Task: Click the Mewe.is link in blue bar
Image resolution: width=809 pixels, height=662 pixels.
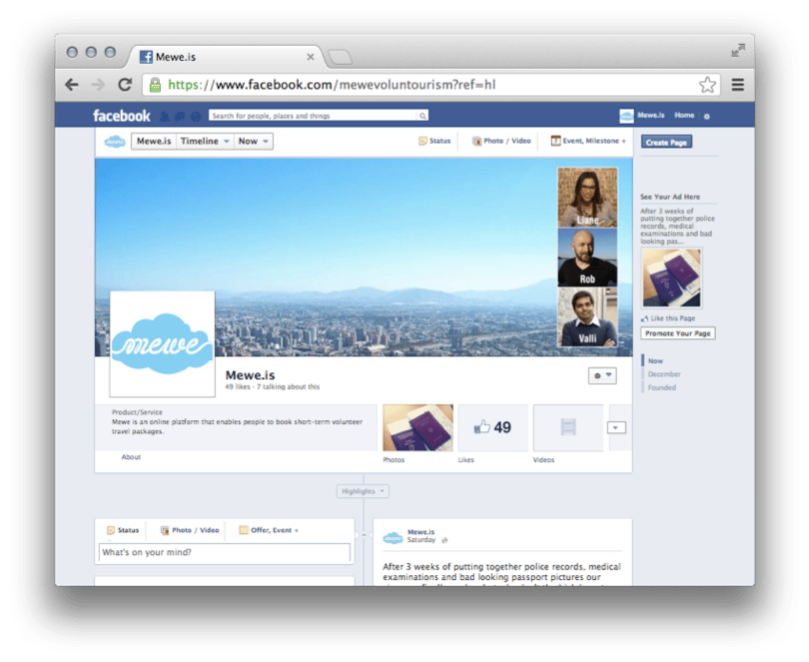Action: (650, 116)
